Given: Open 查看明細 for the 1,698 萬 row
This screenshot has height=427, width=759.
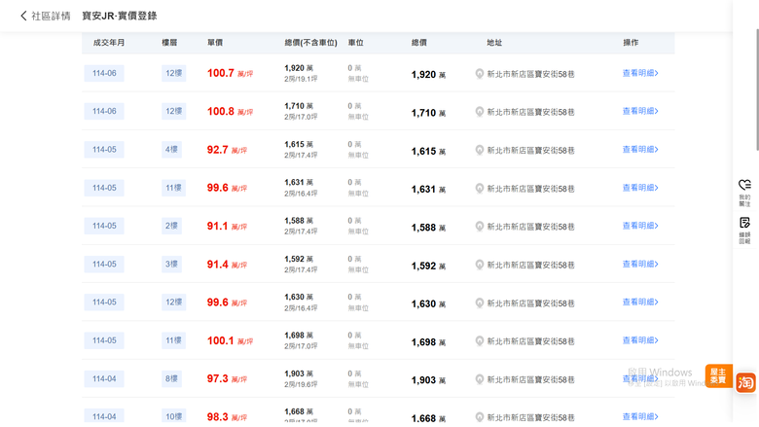Looking at the screenshot, I should click(x=640, y=340).
